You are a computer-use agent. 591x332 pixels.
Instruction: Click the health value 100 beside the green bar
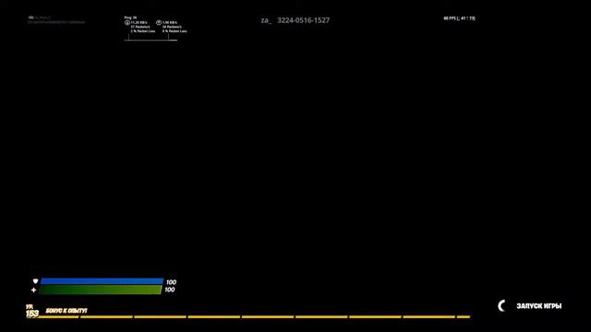coord(170,290)
